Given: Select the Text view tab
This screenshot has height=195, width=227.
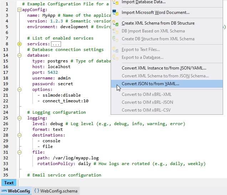Looking at the screenshot, I should point(9,183).
